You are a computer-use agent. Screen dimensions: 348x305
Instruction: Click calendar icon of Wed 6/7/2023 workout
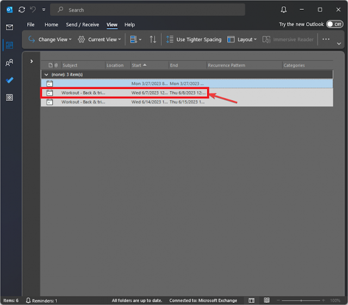(x=49, y=93)
